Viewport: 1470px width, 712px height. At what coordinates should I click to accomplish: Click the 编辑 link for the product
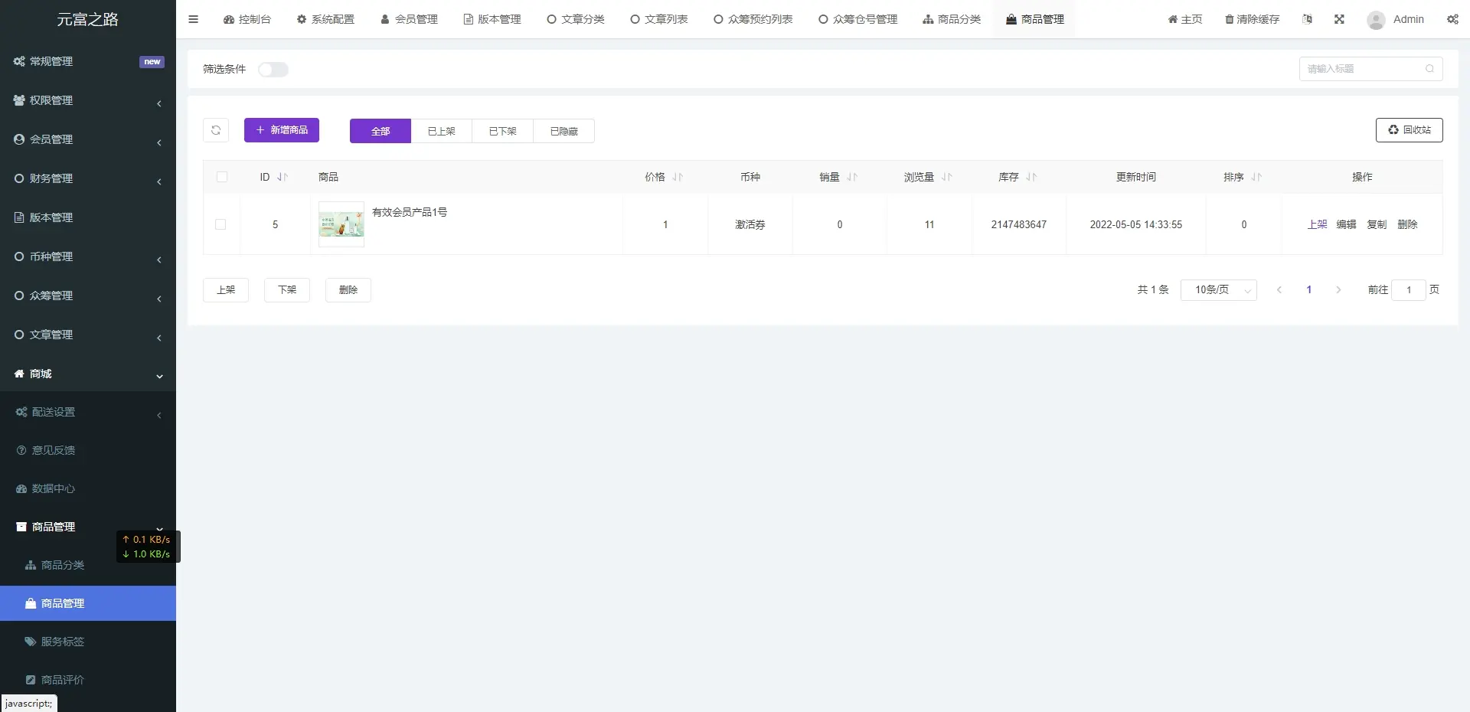click(1346, 224)
